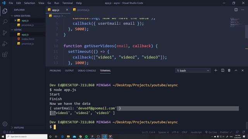Click CRLF line ending selector
This screenshot has width=248, height=139.
[x=184, y=132]
